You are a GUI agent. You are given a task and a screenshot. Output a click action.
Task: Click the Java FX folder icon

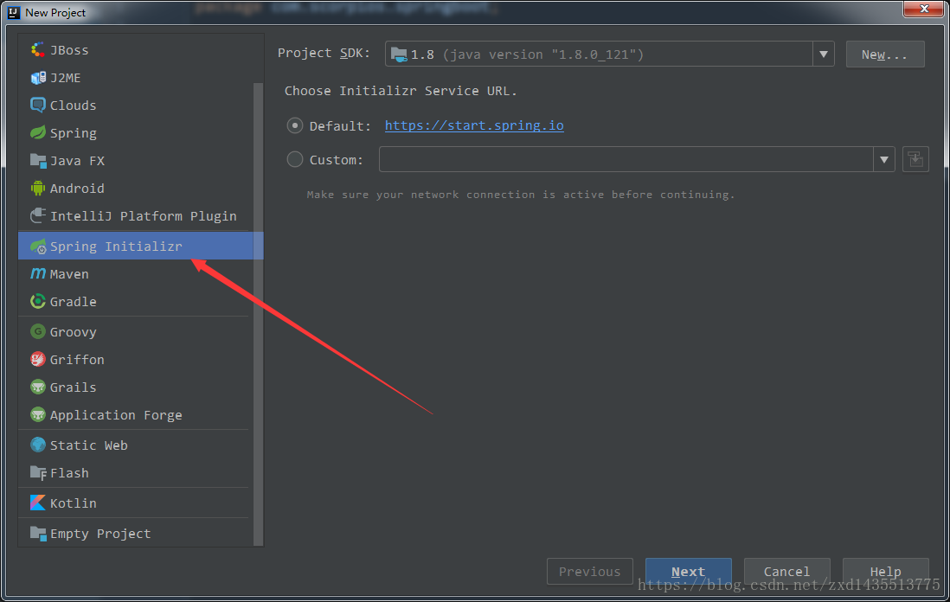(37, 161)
